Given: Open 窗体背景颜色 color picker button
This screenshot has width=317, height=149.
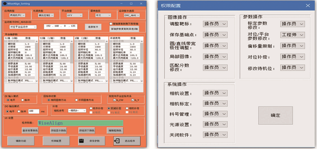Looking at the screenshot, I should (x=30, y=131).
